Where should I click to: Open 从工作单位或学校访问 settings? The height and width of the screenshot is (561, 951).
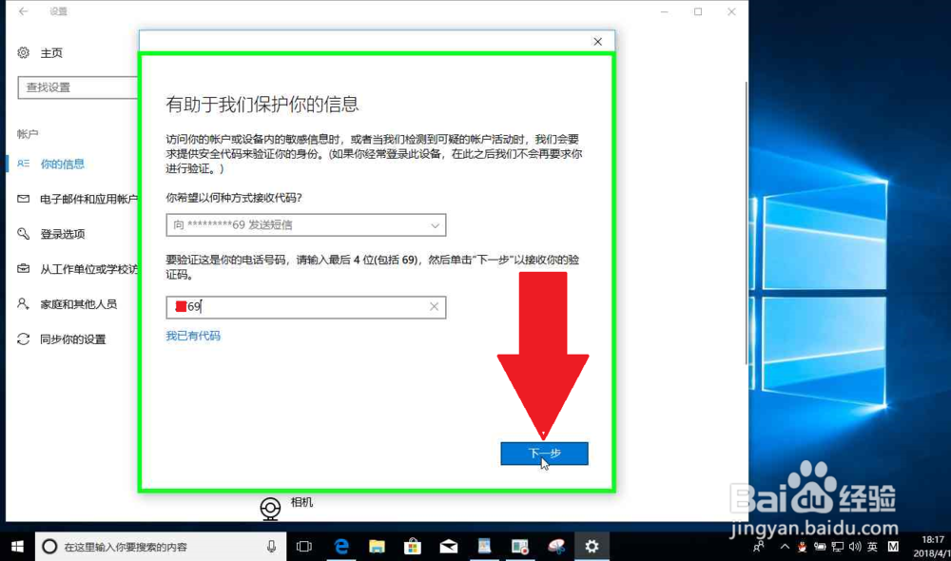coord(71,268)
